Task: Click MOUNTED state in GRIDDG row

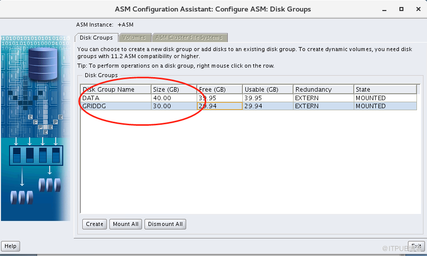Action: click(x=385, y=106)
